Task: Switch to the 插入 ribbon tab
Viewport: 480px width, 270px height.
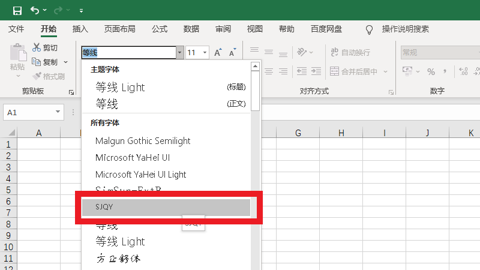Action: 80,29
